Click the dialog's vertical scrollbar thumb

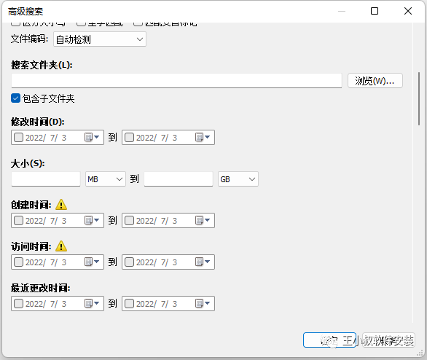419,98
